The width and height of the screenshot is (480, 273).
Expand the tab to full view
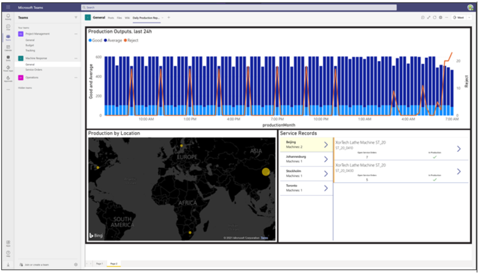429,17
